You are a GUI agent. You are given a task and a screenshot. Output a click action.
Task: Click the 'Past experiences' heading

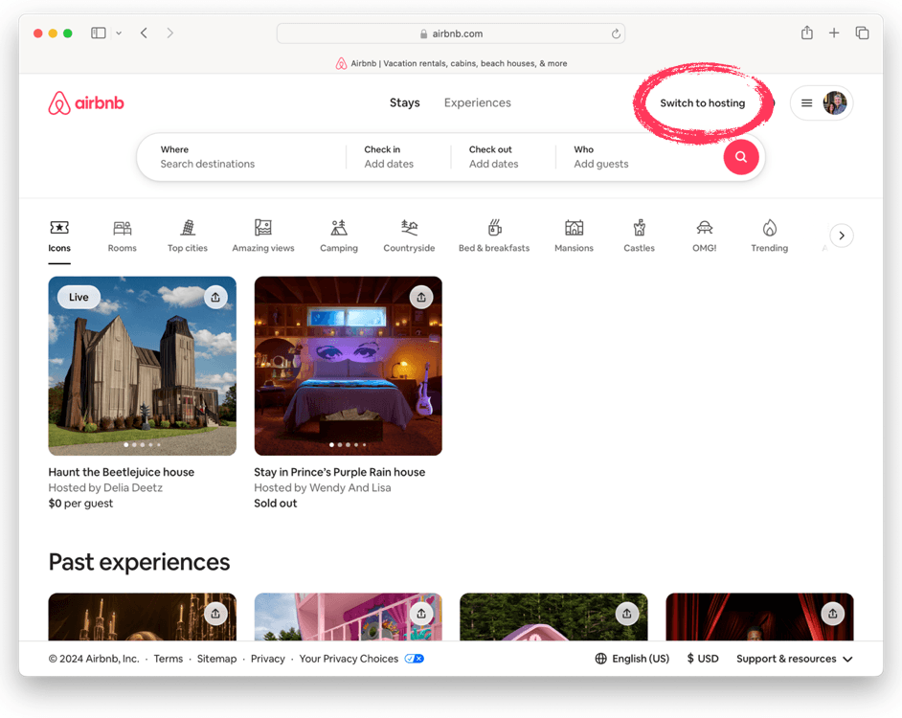click(139, 562)
